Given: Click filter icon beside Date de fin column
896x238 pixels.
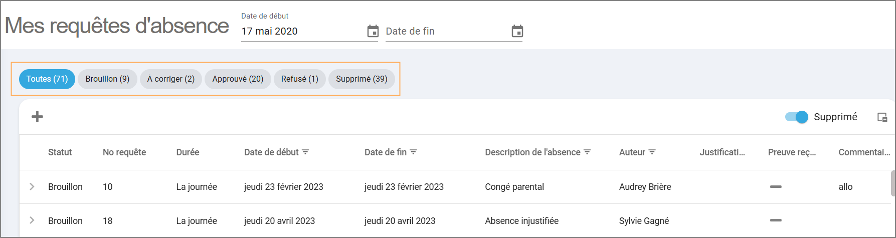Looking at the screenshot, I should pyautogui.click(x=413, y=152).
